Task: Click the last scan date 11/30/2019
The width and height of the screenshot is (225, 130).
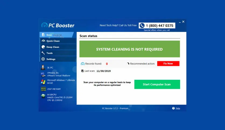Action: tap(104, 71)
